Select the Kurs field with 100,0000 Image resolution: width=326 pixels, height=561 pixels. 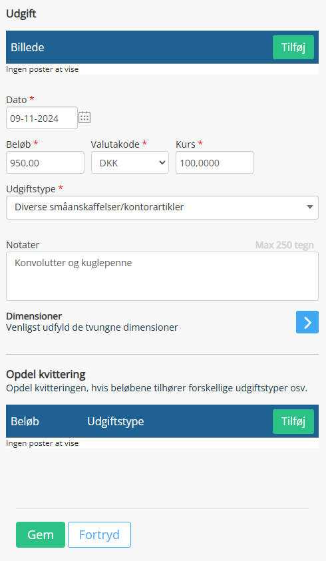pos(215,162)
